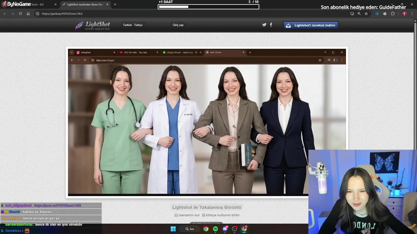417x234 pixels.
Task: Click the taskbar 'Ara' search box
Action: click(x=190, y=229)
